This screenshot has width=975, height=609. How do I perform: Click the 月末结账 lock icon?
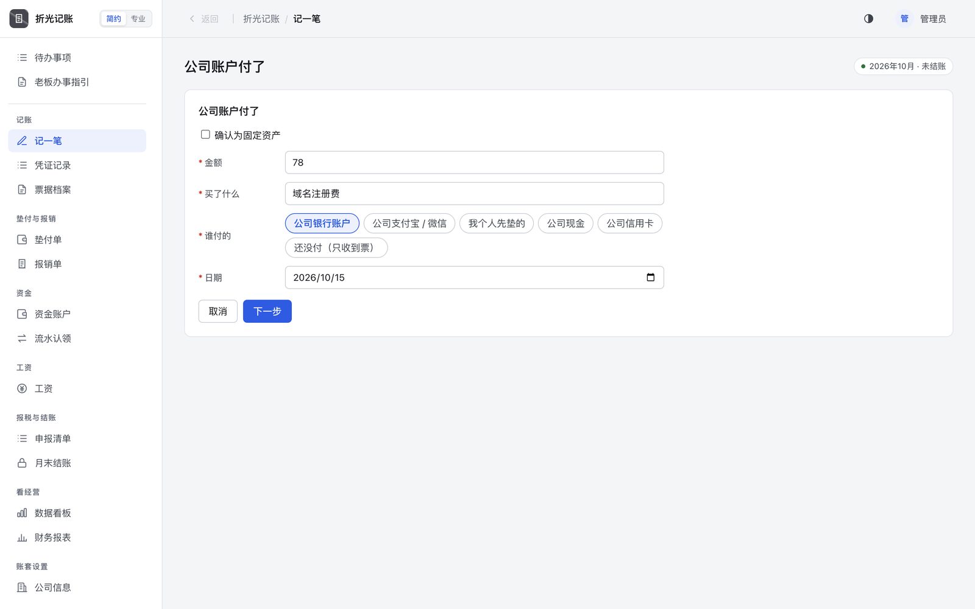[x=22, y=463]
